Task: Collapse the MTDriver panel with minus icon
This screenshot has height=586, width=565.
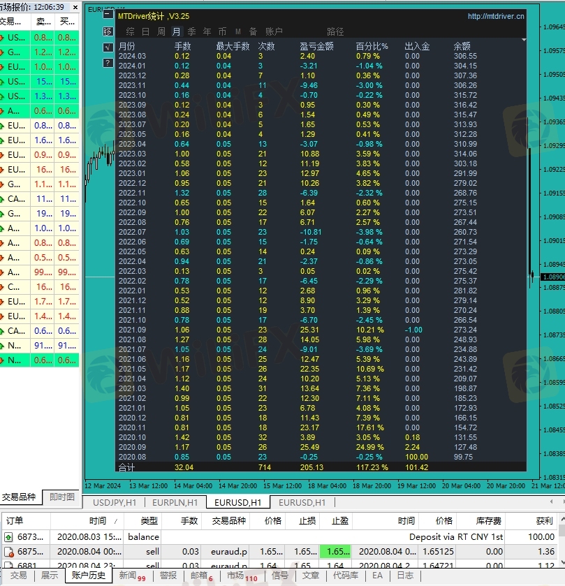Action: pyautogui.click(x=108, y=15)
